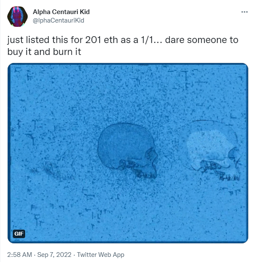The height and width of the screenshot is (262, 255).
Task: Click the Alpha Centauri Kid profile avatar
Action: click(x=17, y=16)
